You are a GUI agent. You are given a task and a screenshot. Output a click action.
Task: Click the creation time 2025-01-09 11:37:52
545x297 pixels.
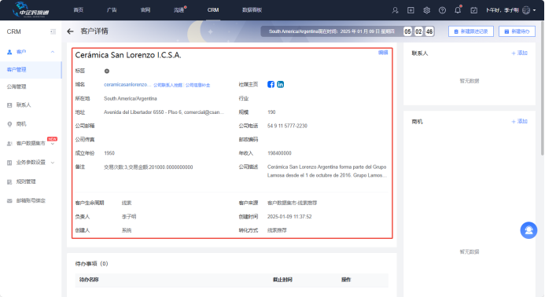click(289, 216)
